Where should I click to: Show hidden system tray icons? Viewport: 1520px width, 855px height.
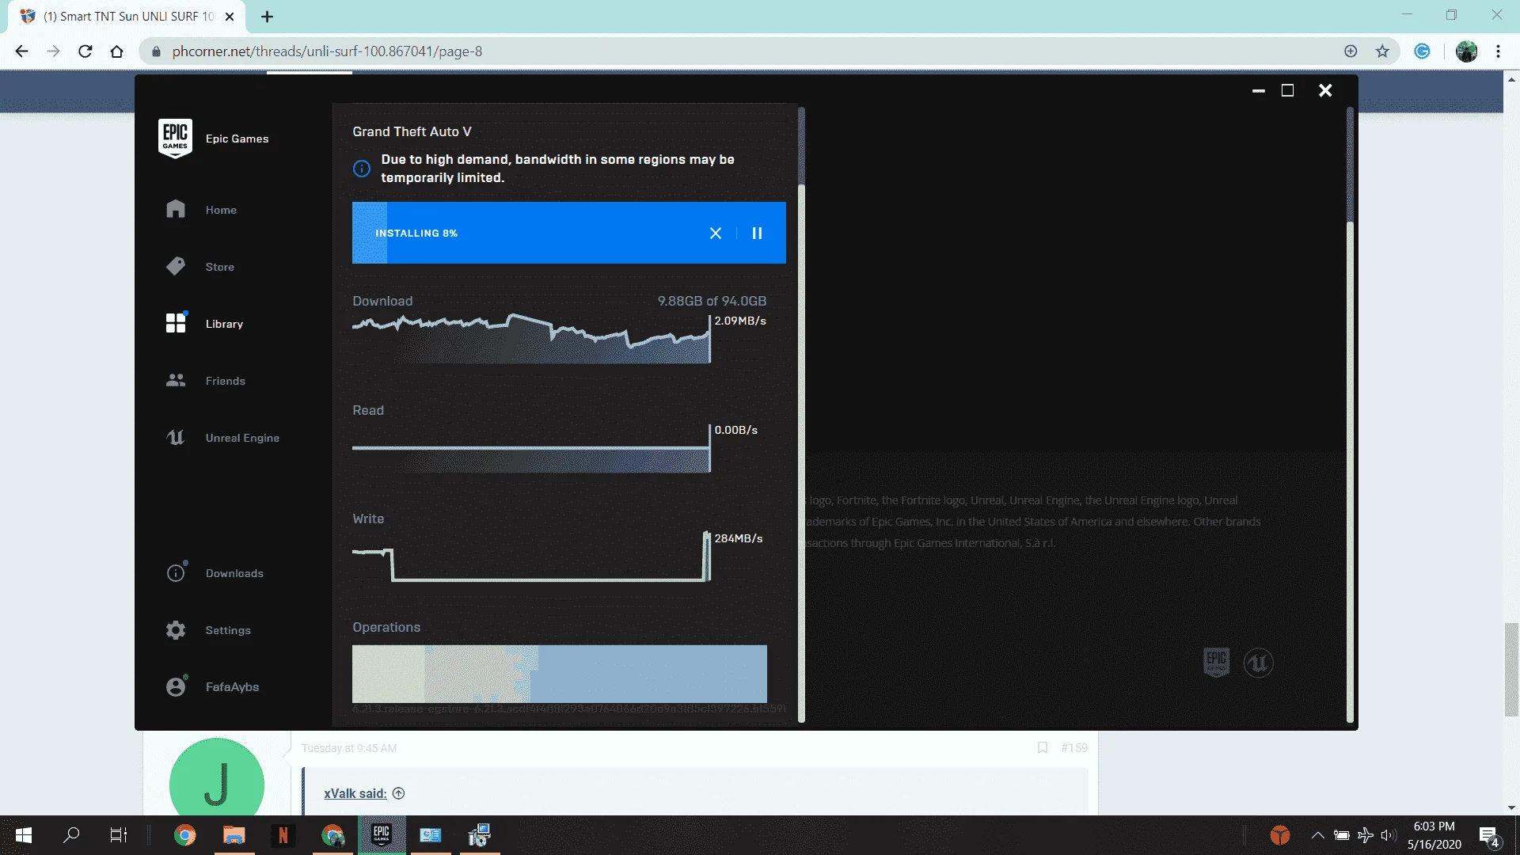1317,835
